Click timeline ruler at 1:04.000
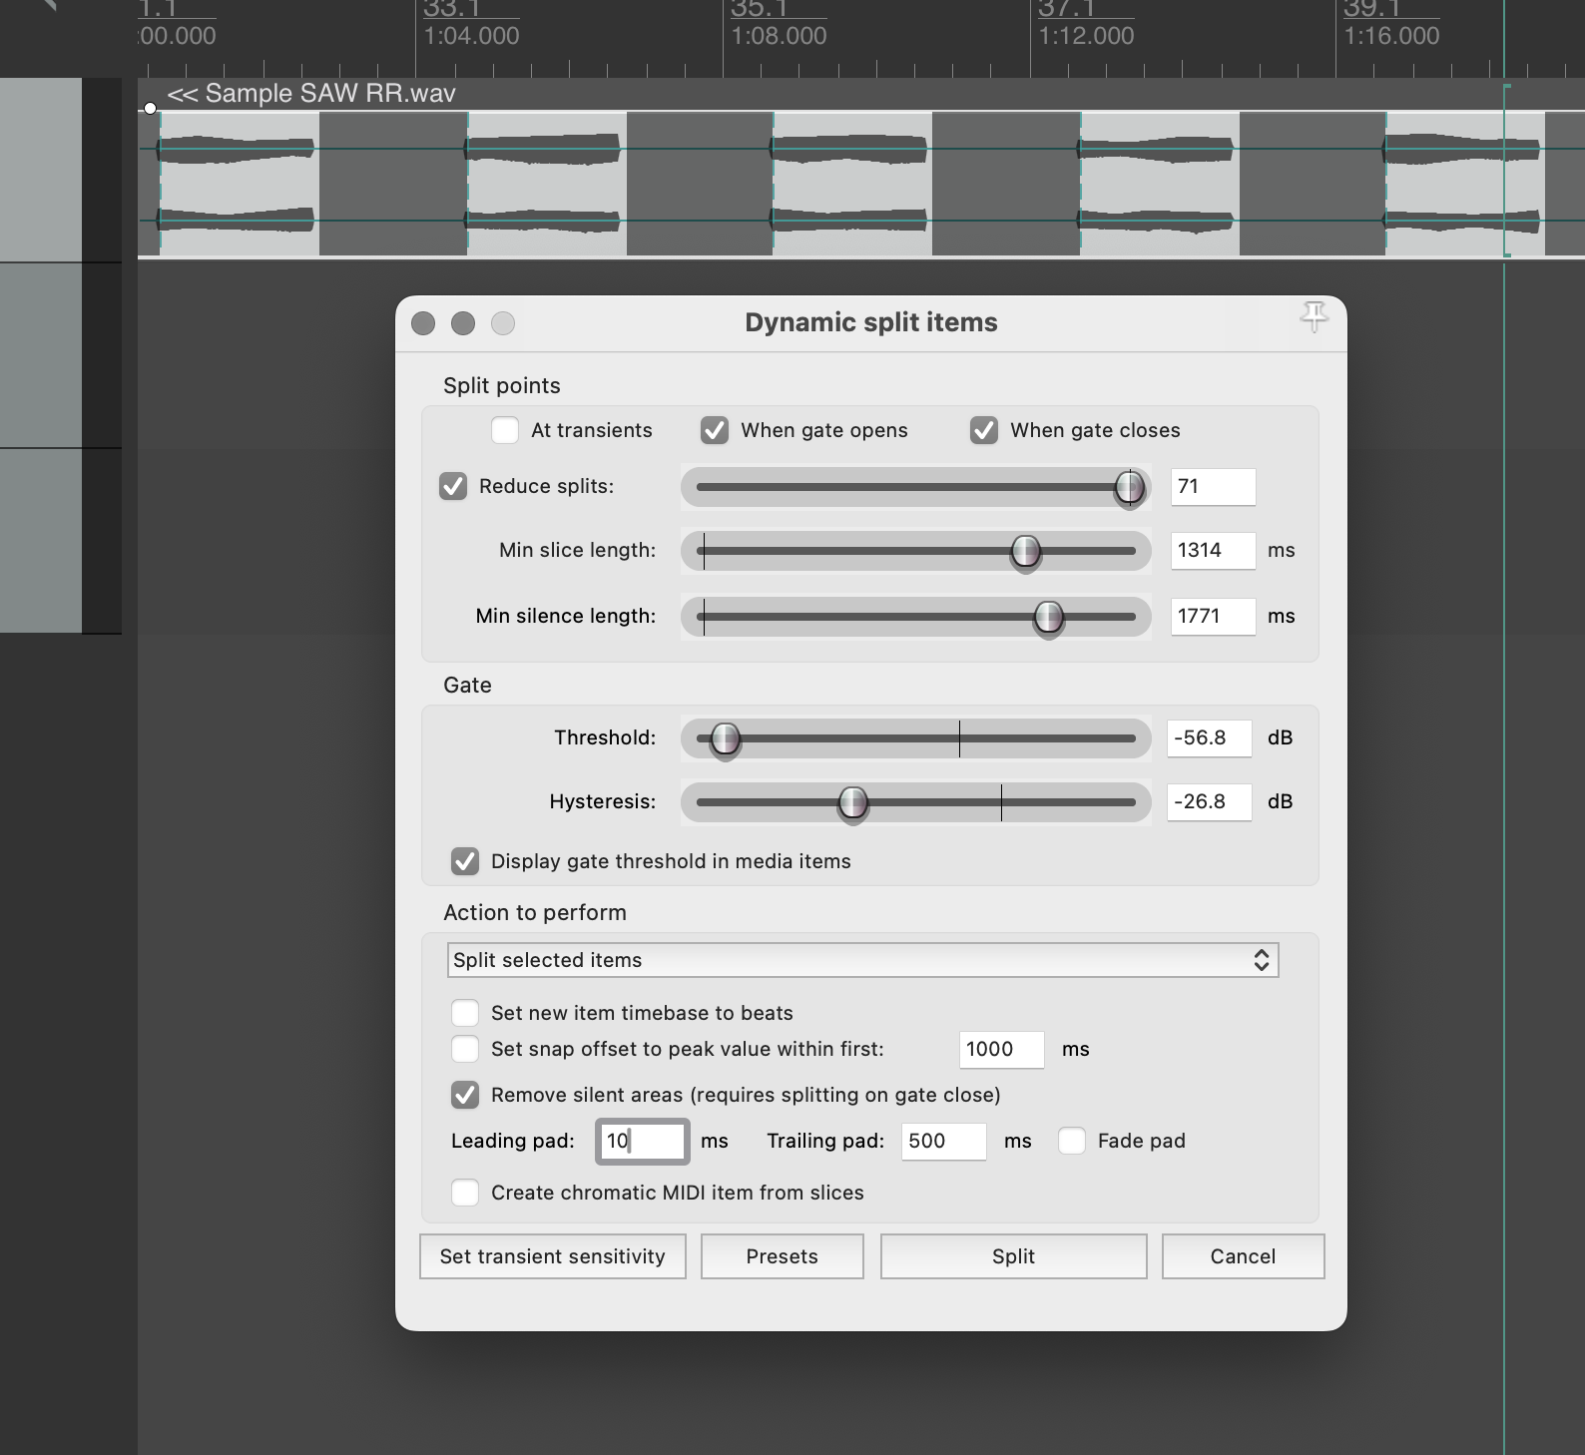 (471, 36)
